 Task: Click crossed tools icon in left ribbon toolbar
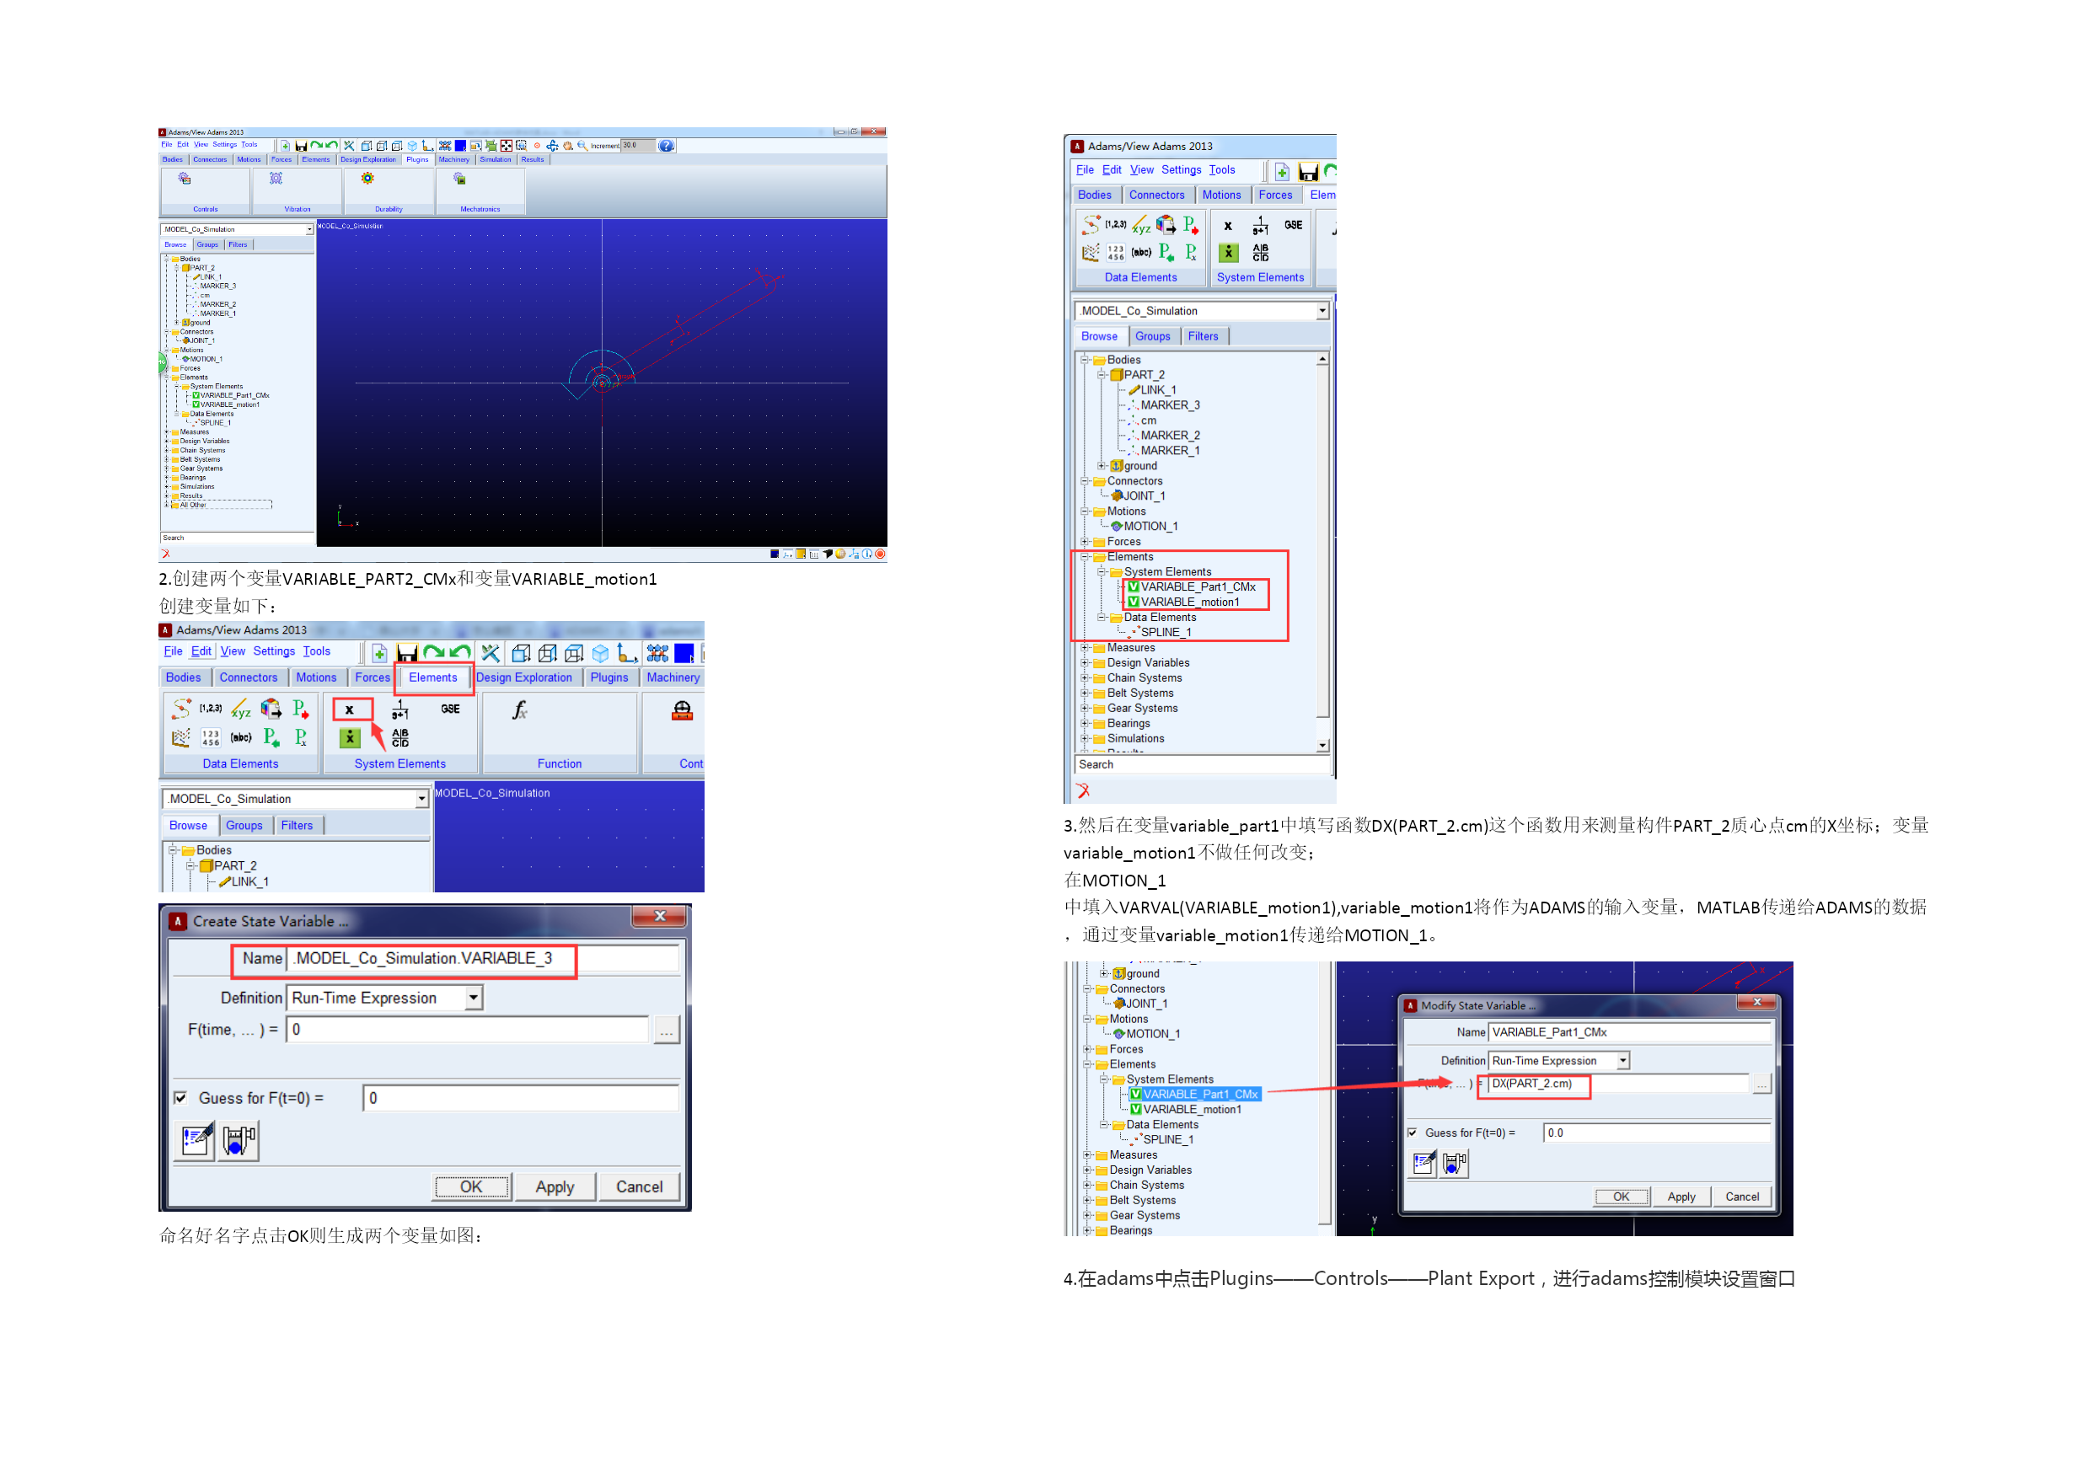point(491,653)
